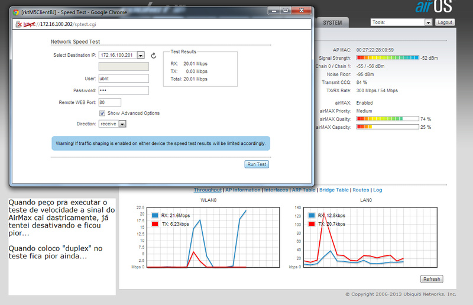The height and width of the screenshot is (305, 473).
Task: Click the LAN0 throughput chart
Action: (370, 237)
